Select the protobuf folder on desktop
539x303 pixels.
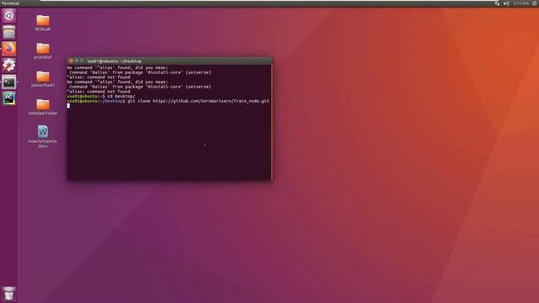(x=43, y=50)
